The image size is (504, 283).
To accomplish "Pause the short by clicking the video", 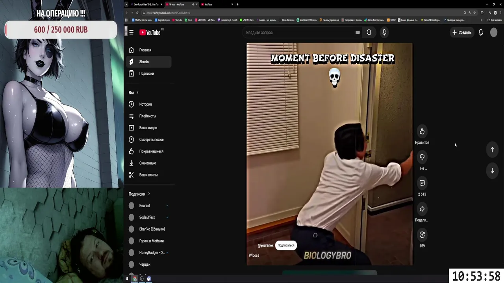I will pyautogui.click(x=330, y=154).
